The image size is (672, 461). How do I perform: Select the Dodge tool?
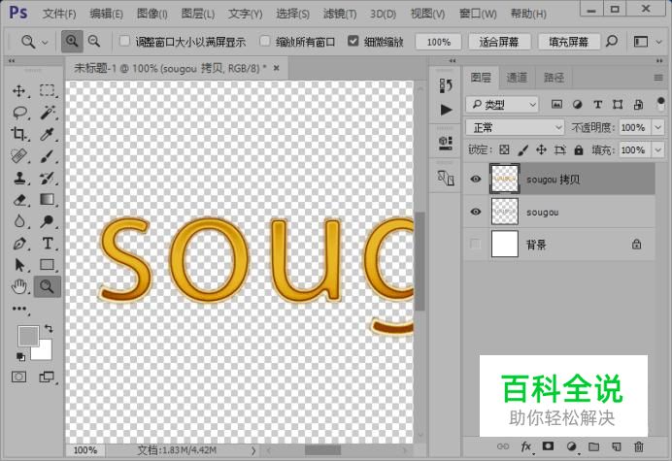click(x=48, y=221)
